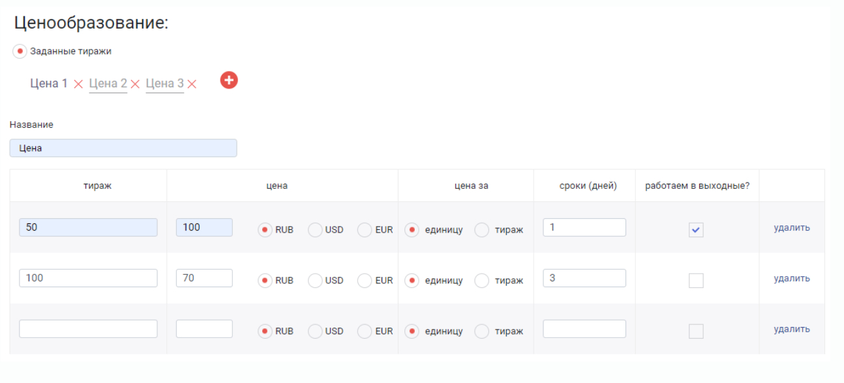This screenshot has height=383, width=844.
Task: Choose единицу in the empty last row
Action: coord(412,332)
